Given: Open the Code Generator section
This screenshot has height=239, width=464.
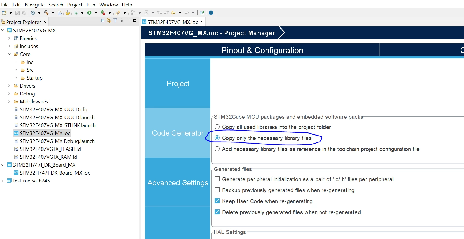Looking at the screenshot, I should pos(178,133).
